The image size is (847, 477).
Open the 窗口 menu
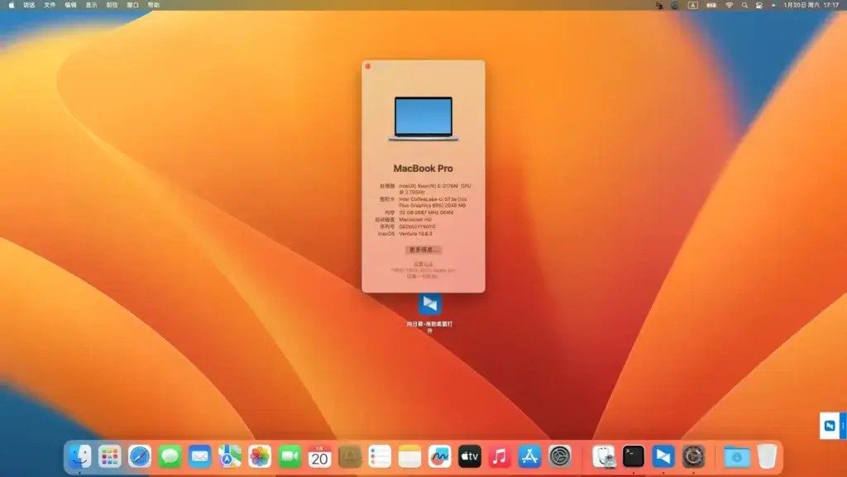pos(133,5)
